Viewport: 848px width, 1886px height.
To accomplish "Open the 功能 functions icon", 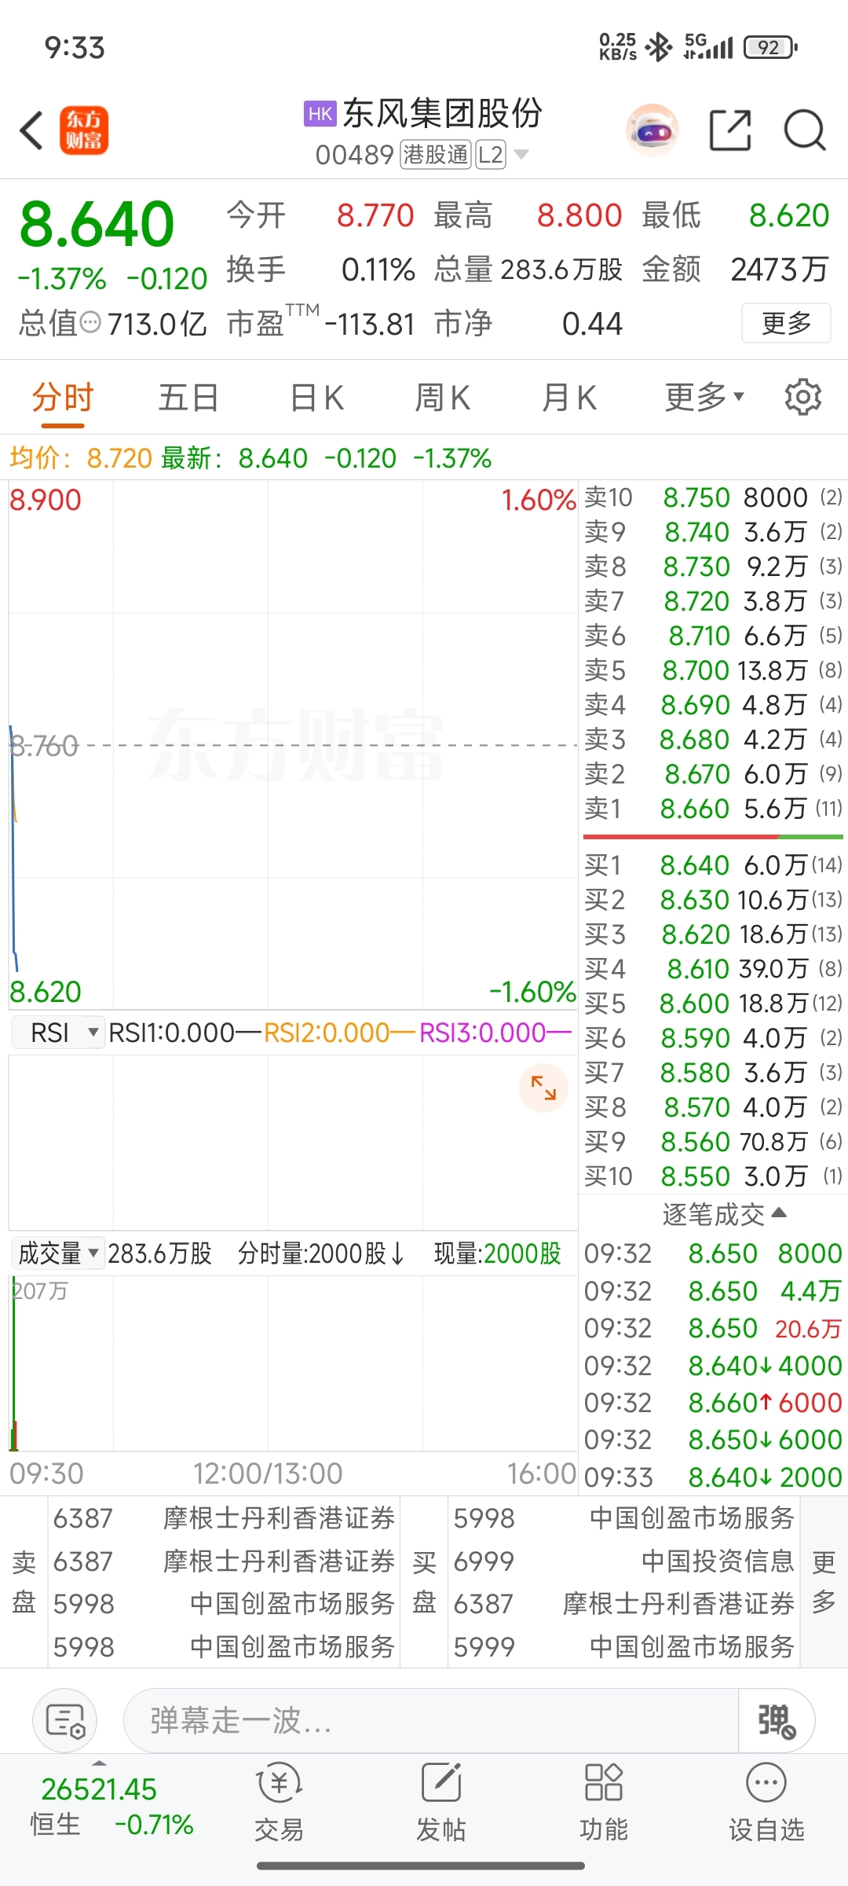I will pyautogui.click(x=604, y=1803).
